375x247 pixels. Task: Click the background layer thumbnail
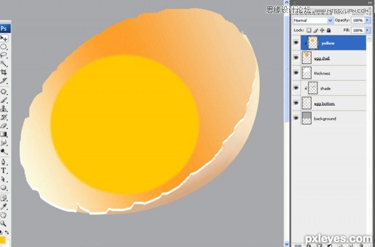pyautogui.click(x=307, y=119)
